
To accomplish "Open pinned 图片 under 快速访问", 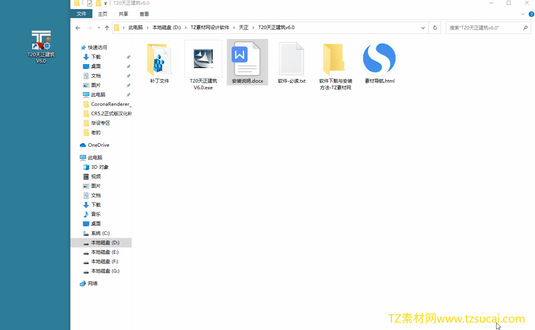I will pyautogui.click(x=92, y=85).
